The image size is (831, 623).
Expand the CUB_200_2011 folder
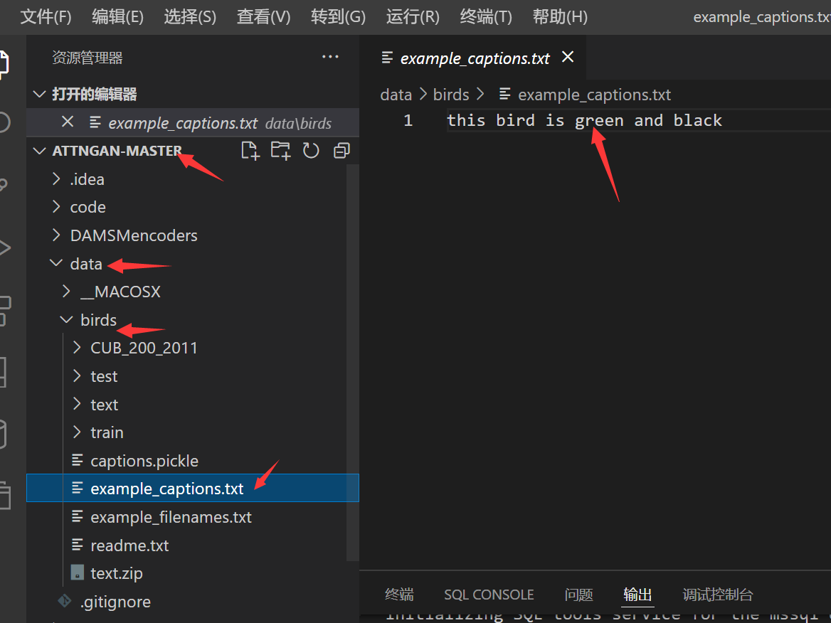point(77,348)
